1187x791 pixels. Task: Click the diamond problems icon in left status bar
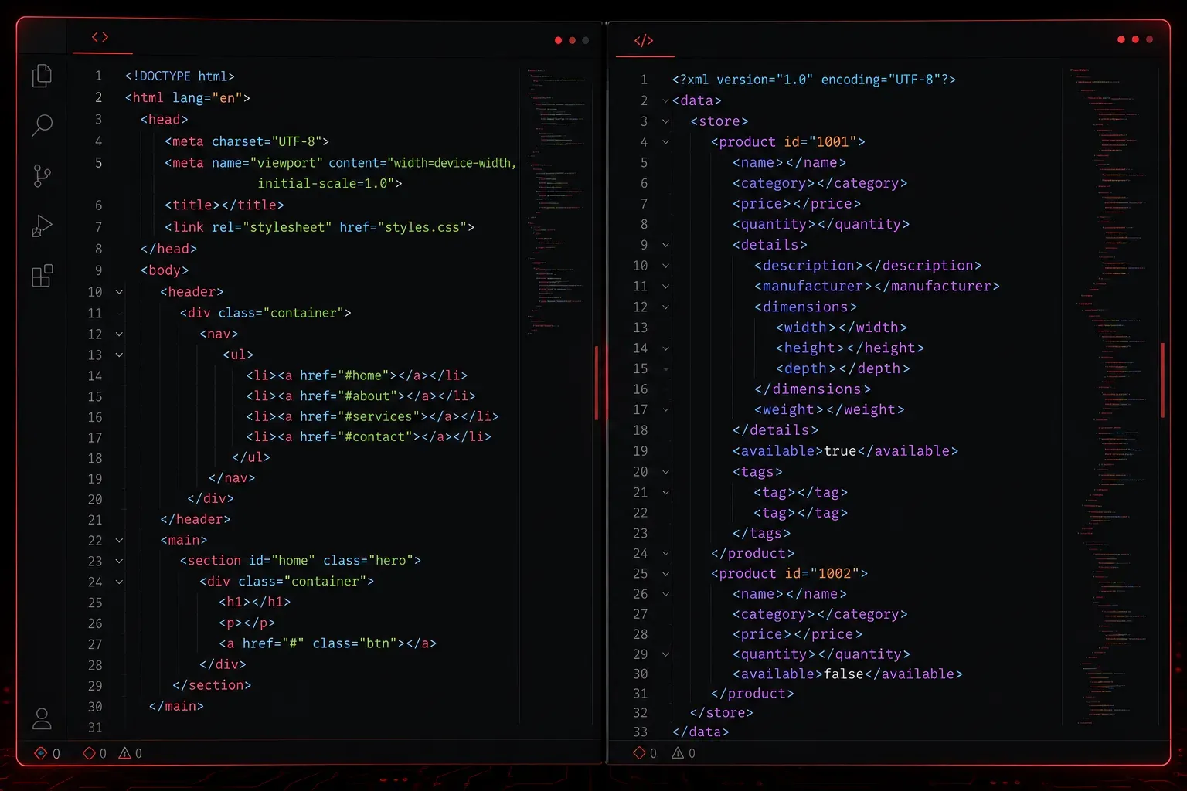tap(89, 753)
